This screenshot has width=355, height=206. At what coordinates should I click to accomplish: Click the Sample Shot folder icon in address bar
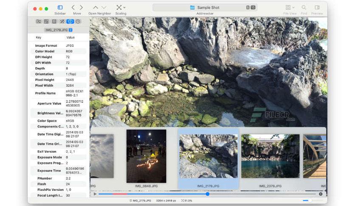(x=192, y=8)
